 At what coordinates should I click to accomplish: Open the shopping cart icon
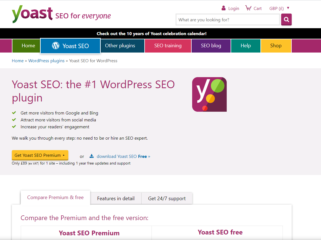tap(248, 8)
